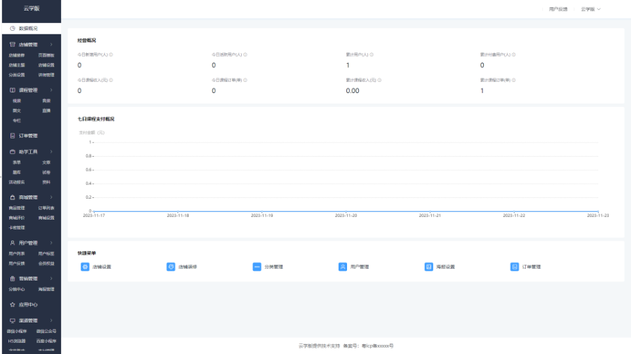
Task: Click info icon next to 今日课程订单(单)
Action: [x=245, y=80]
